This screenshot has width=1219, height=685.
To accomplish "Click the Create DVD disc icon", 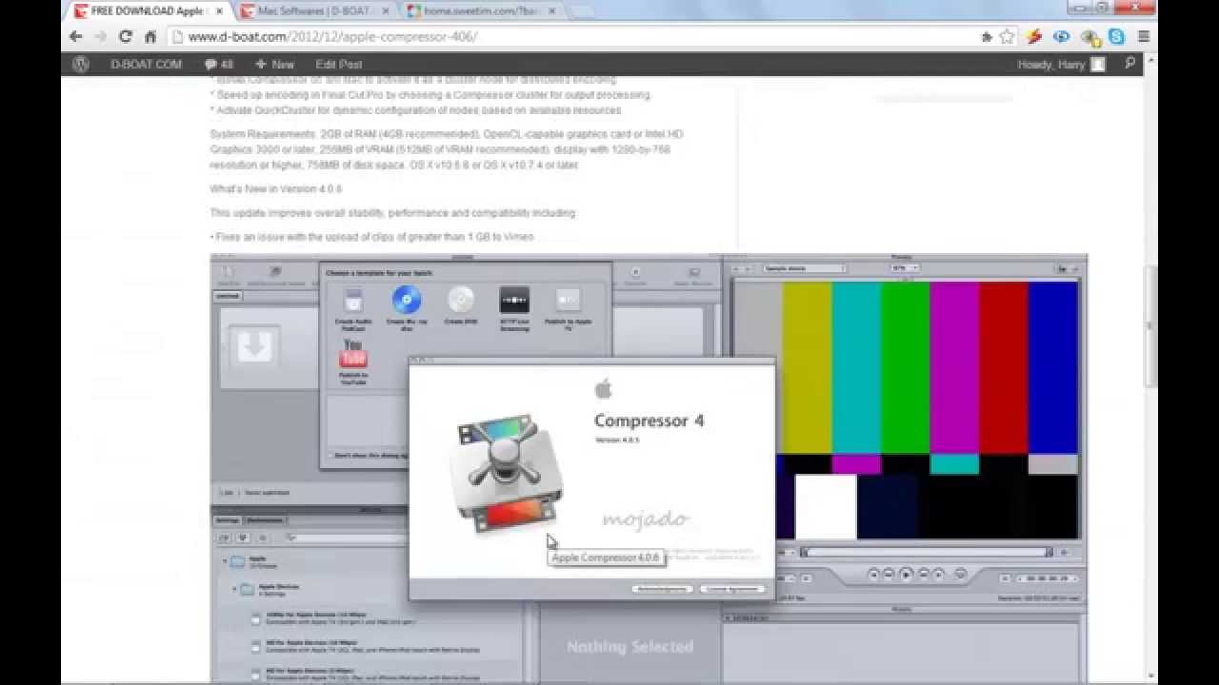I will click(x=461, y=301).
